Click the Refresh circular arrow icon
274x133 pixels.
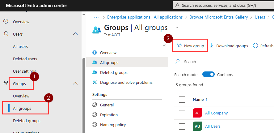pyautogui.click(x=255, y=46)
